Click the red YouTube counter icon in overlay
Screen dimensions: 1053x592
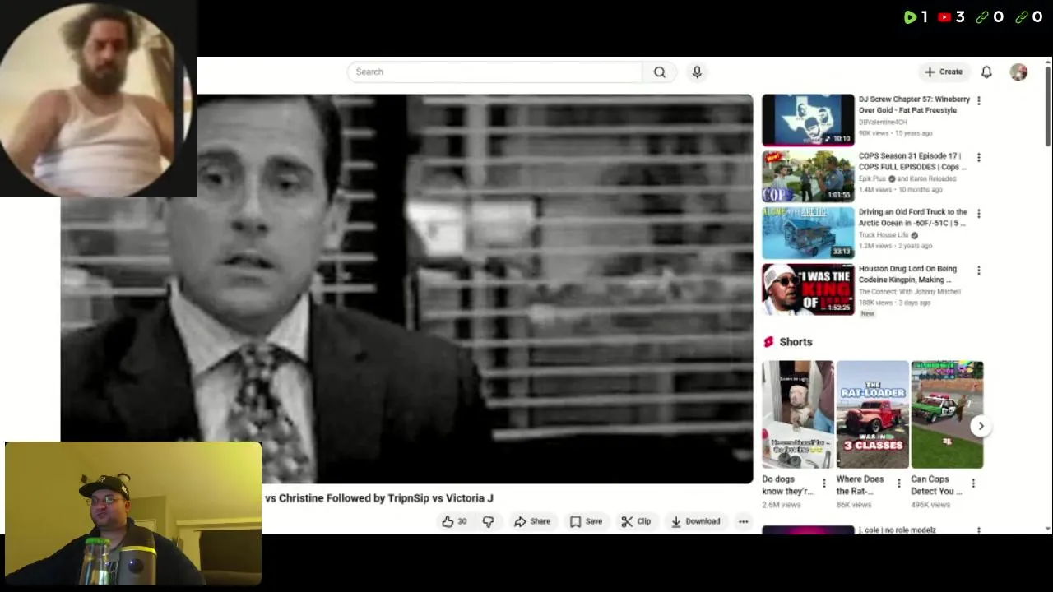click(x=944, y=17)
